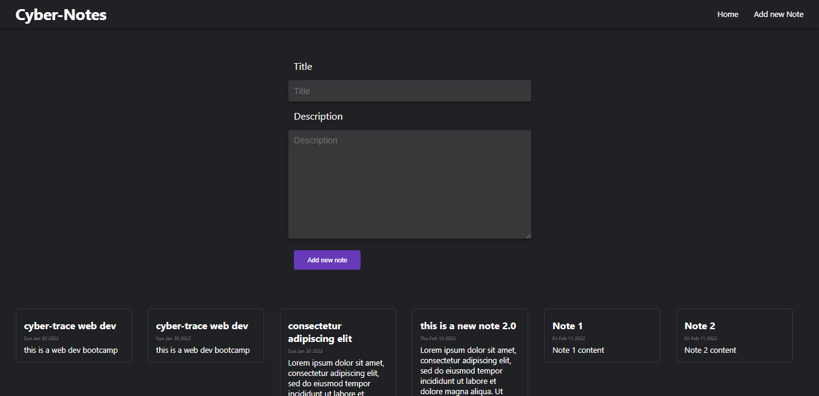Grab the textarea resize handle corner
Image resolution: width=819 pixels, height=396 pixels.
pyautogui.click(x=528, y=235)
